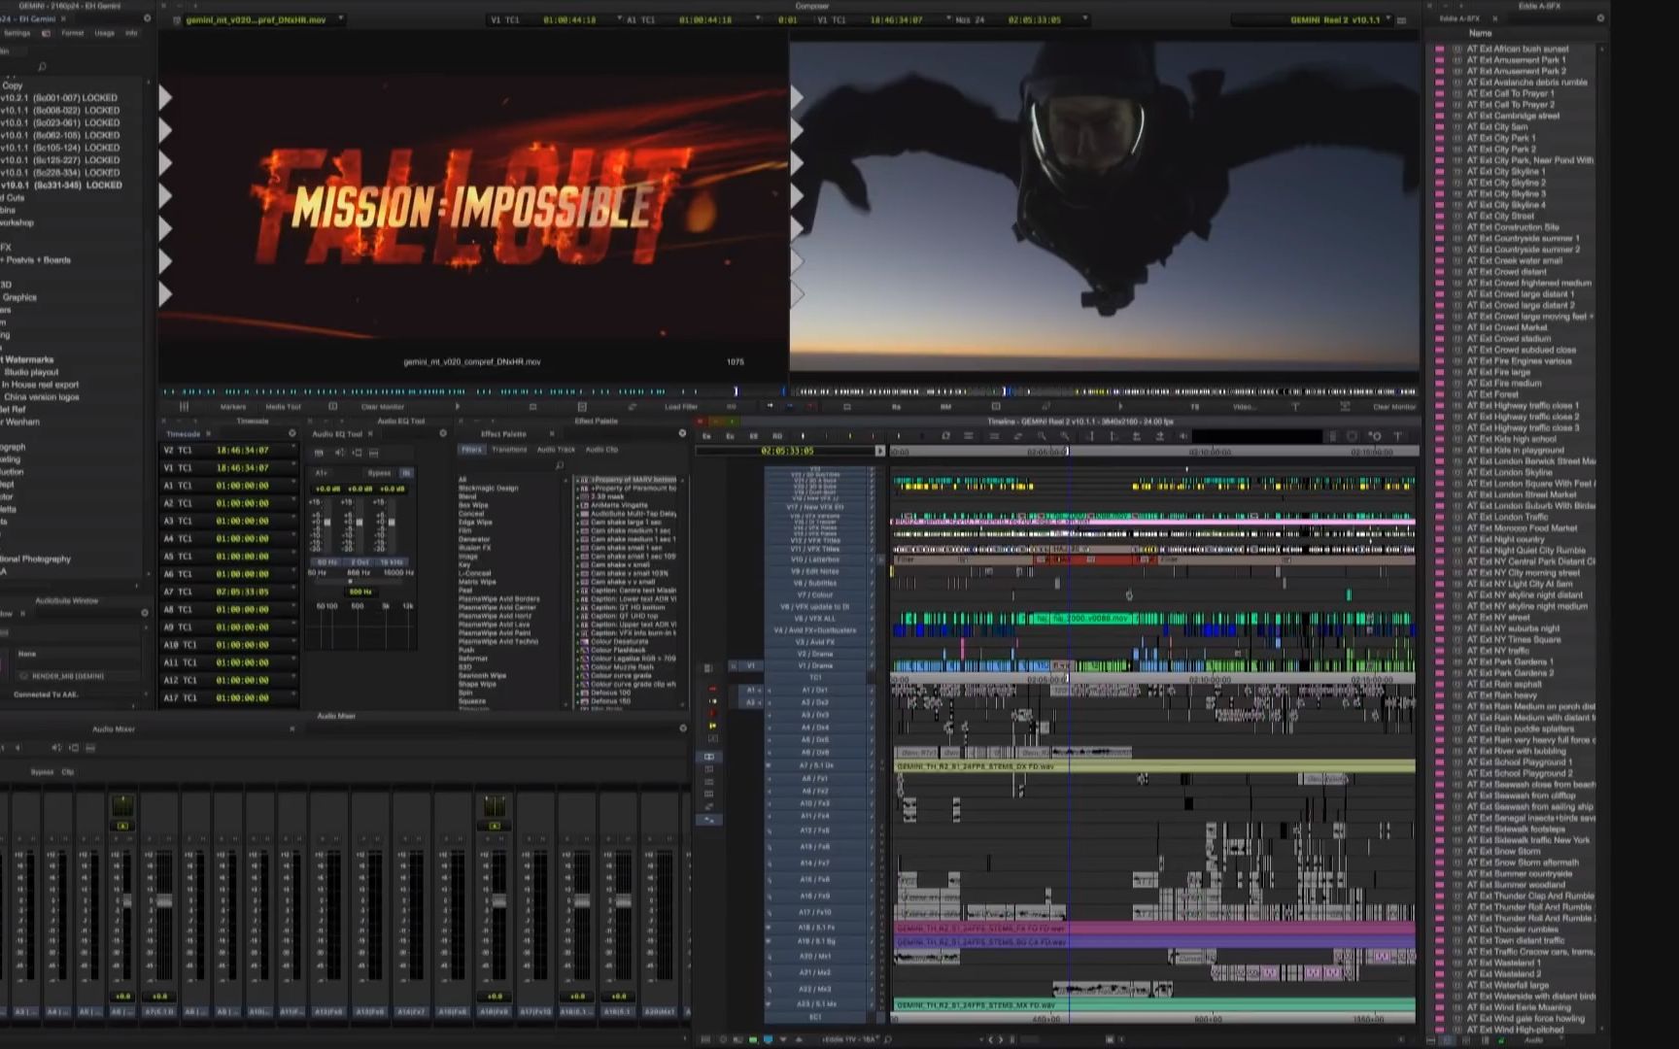The height and width of the screenshot is (1049, 1679).
Task: Click Clear Monitor under the source monitor
Action: (x=383, y=407)
